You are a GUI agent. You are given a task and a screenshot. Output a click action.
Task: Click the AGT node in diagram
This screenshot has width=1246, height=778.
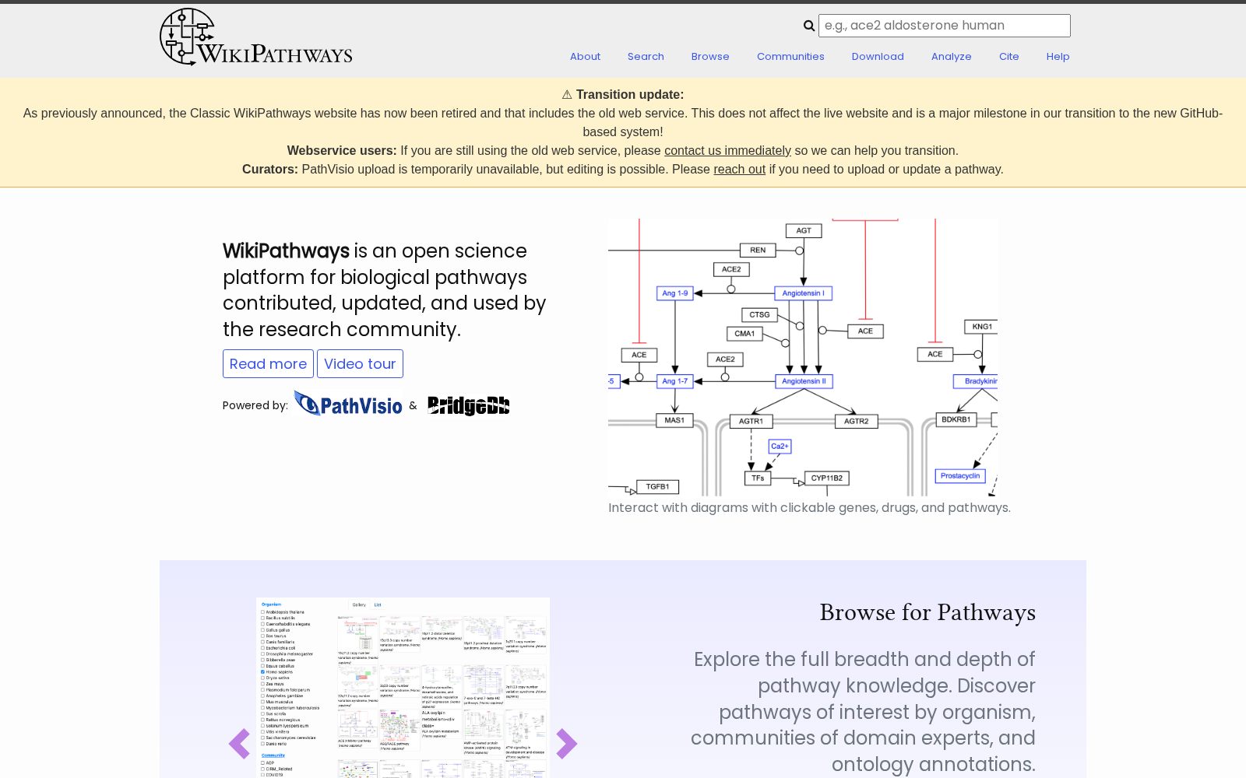(804, 230)
